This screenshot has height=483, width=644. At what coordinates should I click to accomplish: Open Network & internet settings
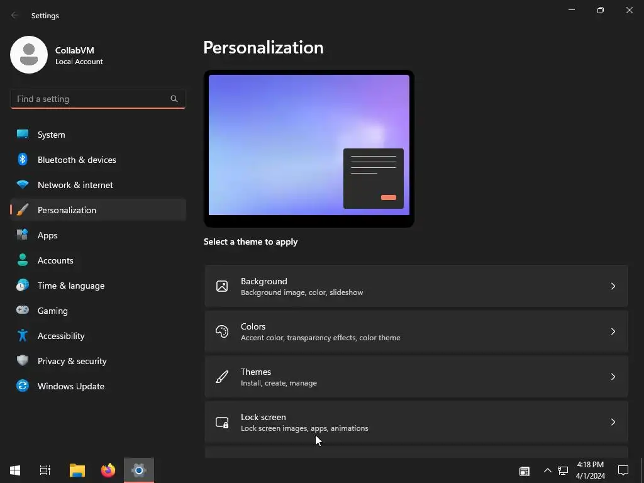pos(98,185)
